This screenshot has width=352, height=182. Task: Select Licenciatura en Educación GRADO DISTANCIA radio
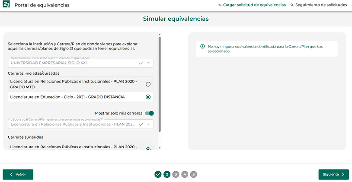point(148,97)
